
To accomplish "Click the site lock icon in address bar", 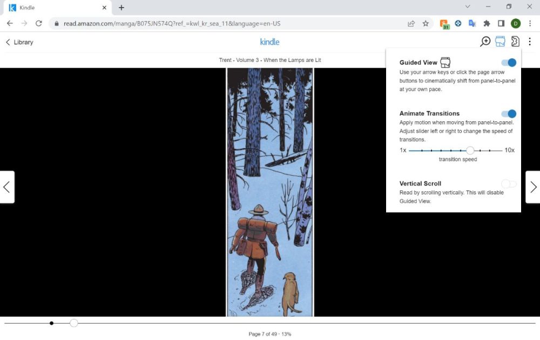I will (56, 23).
